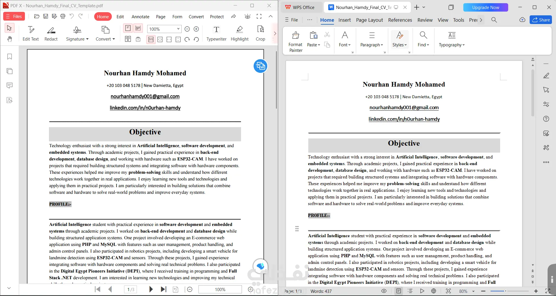Undo the last action in PDF X
Screen dimensions: 556x296
coord(72,17)
